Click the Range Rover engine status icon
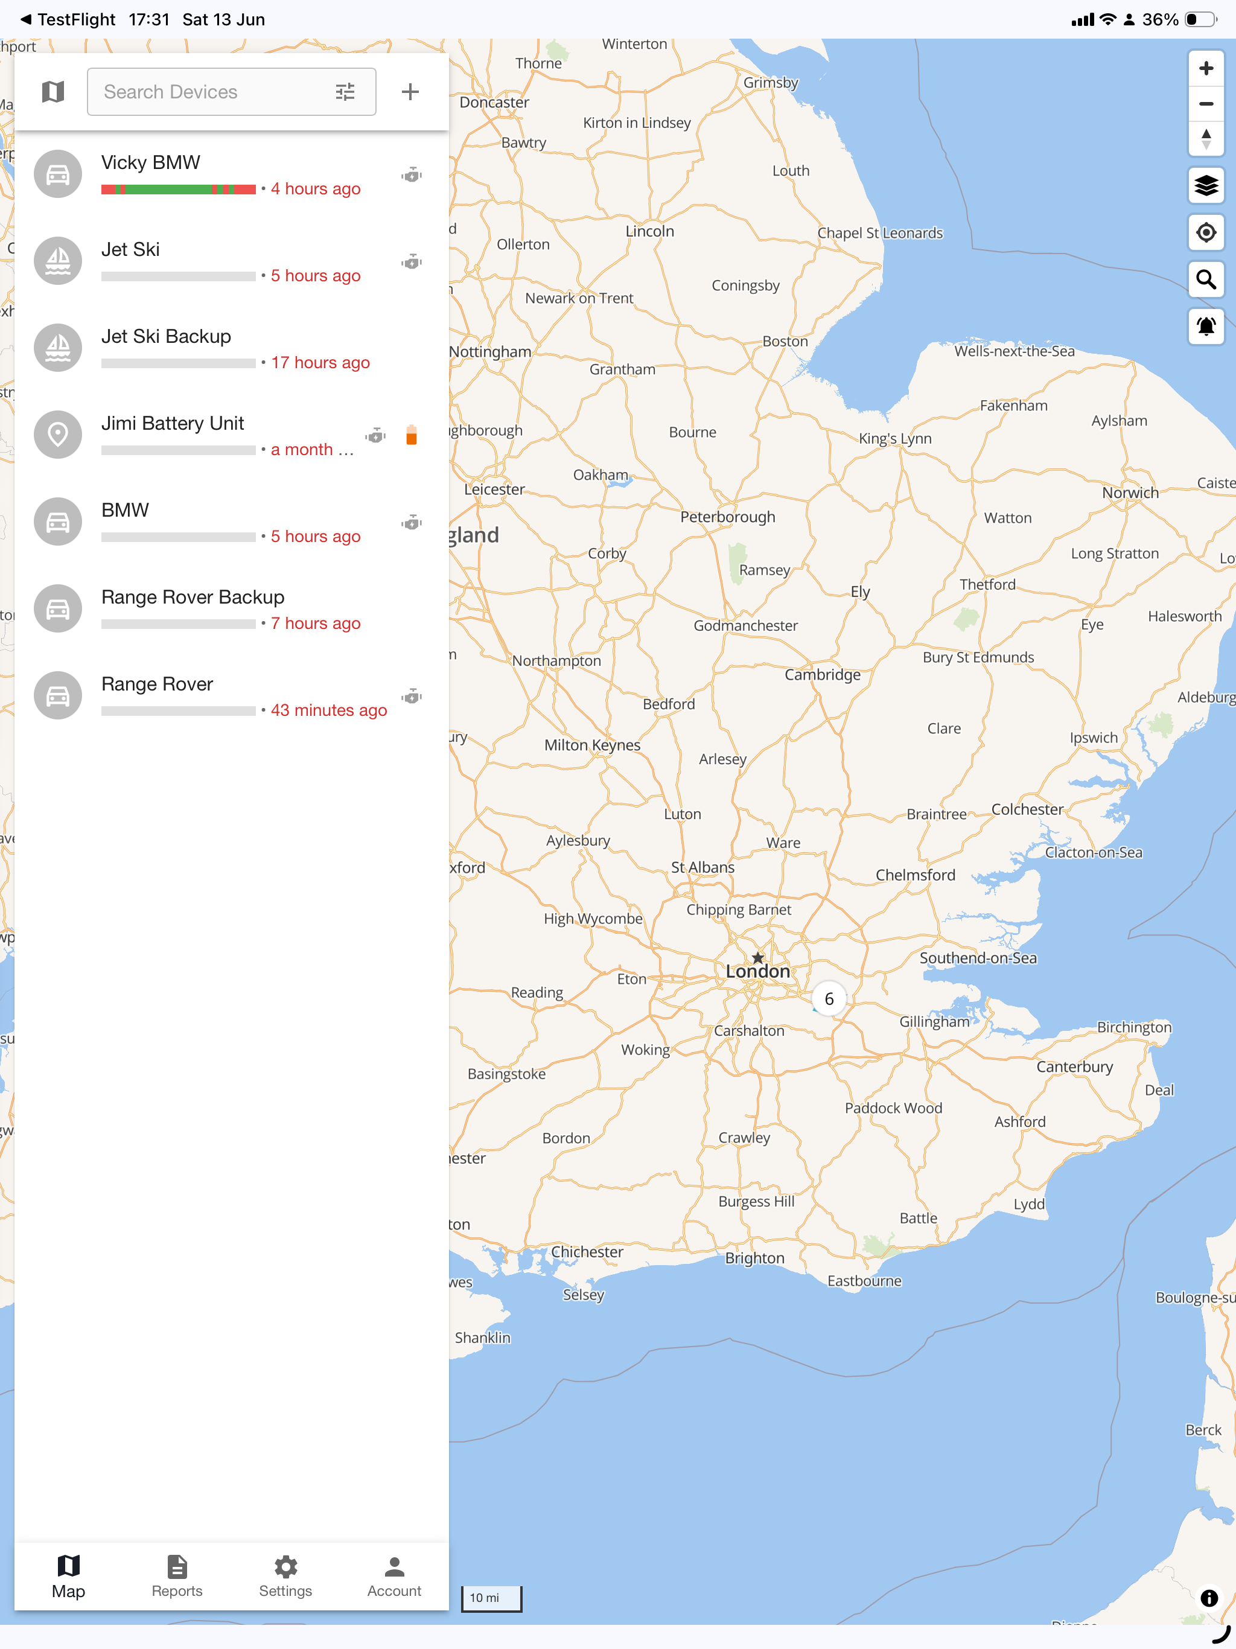The image size is (1236, 1649). click(412, 697)
